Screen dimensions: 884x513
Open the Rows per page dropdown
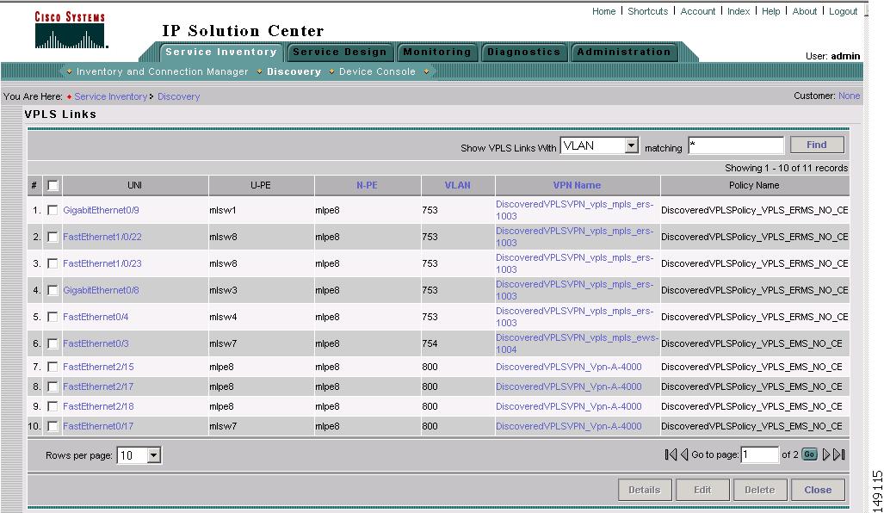point(139,455)
